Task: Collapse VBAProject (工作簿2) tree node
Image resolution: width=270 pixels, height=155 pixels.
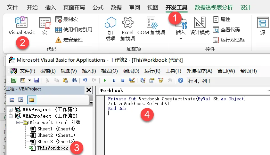Action: pyautogui.click(x=11, y=116)
